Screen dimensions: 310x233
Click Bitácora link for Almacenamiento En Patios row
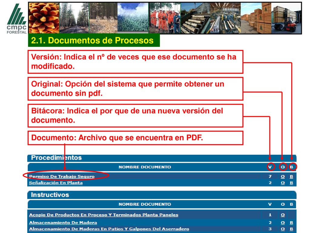tap(292, 229)
